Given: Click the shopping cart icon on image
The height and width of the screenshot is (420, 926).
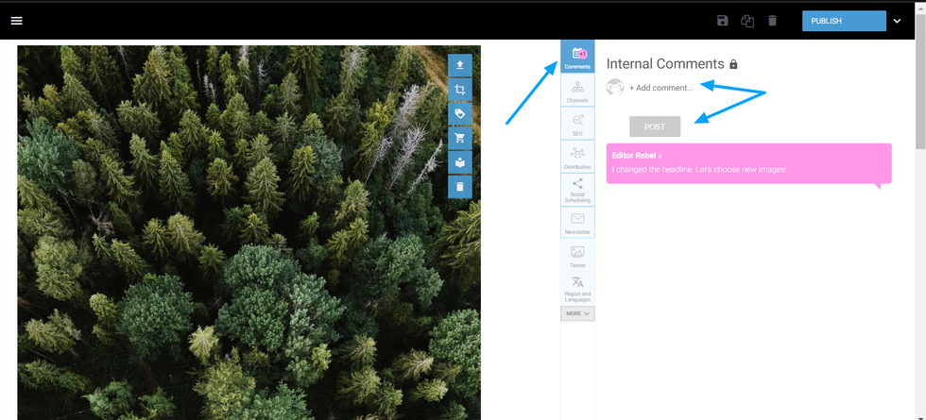Looking at the screenshot, I should (459, 139).
